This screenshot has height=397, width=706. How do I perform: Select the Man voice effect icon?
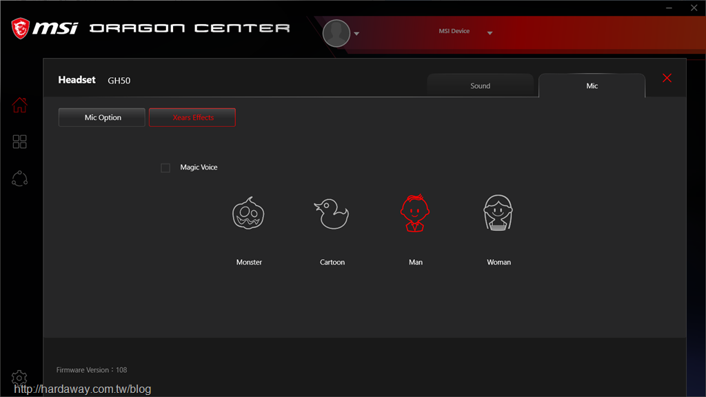click(x=414, y=213)
